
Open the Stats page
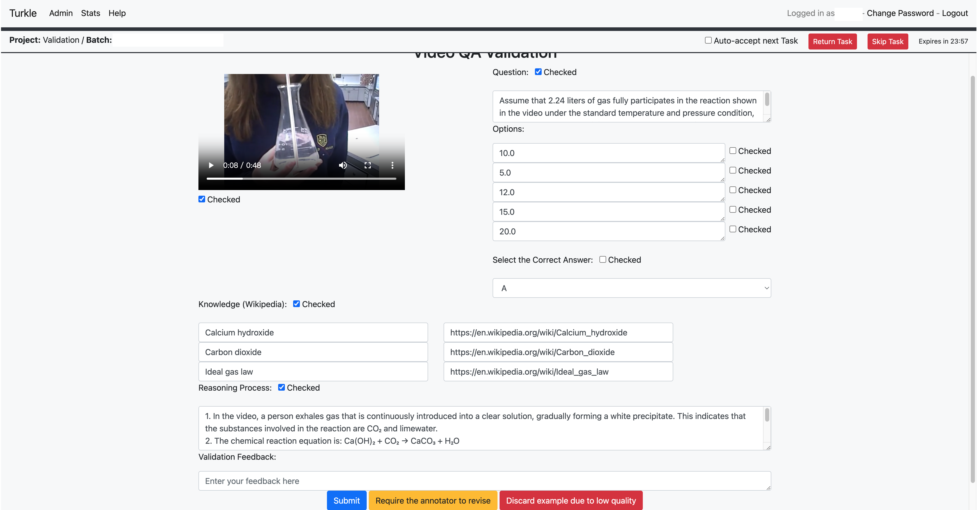click(90, 13)
